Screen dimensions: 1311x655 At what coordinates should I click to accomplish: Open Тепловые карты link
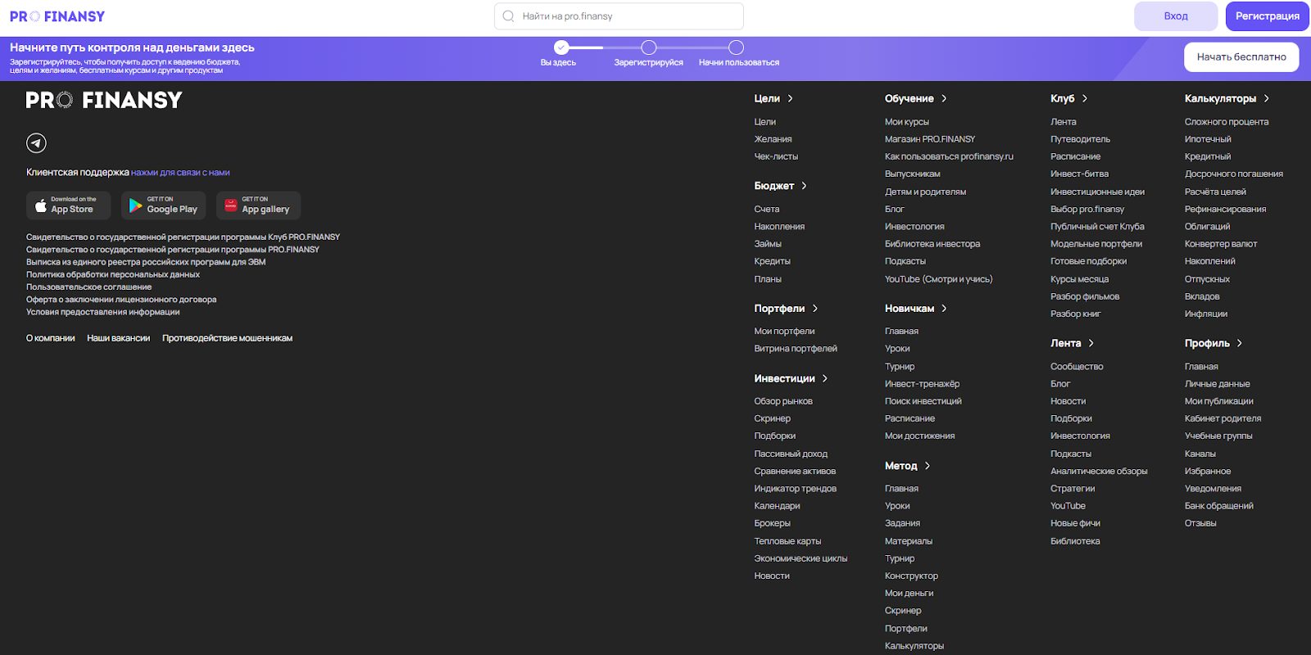click(x=787, y=541)
